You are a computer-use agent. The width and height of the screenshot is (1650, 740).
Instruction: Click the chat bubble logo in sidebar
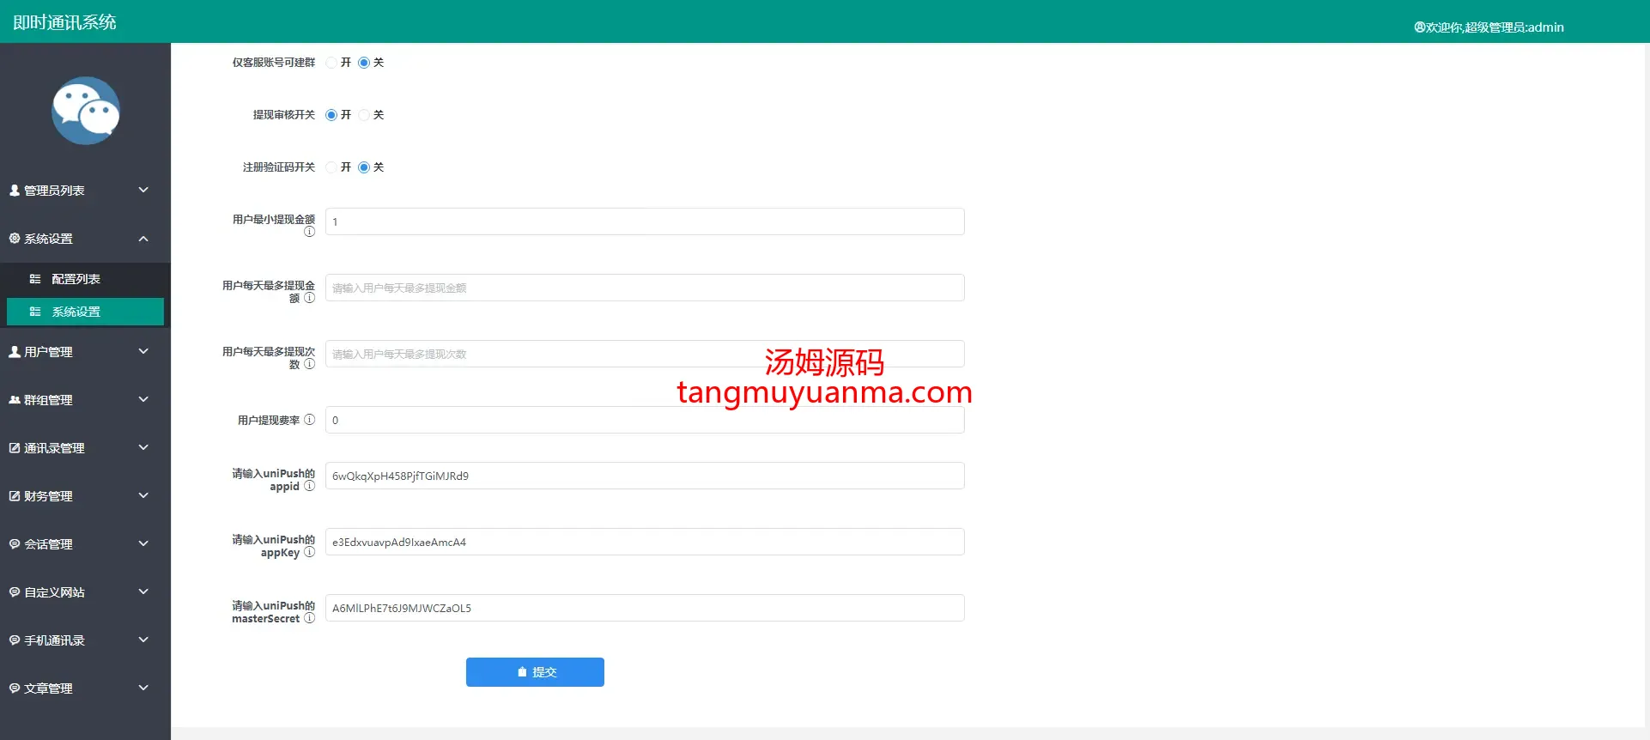pos(86,111)
